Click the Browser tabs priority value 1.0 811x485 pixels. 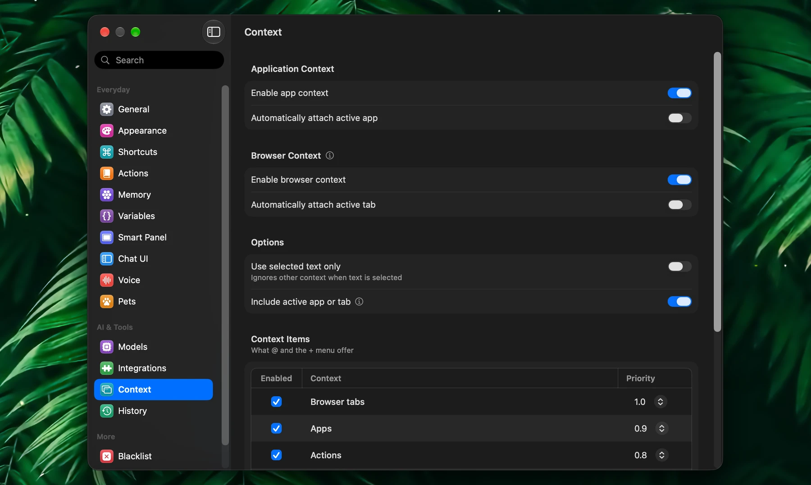point(640,402)
